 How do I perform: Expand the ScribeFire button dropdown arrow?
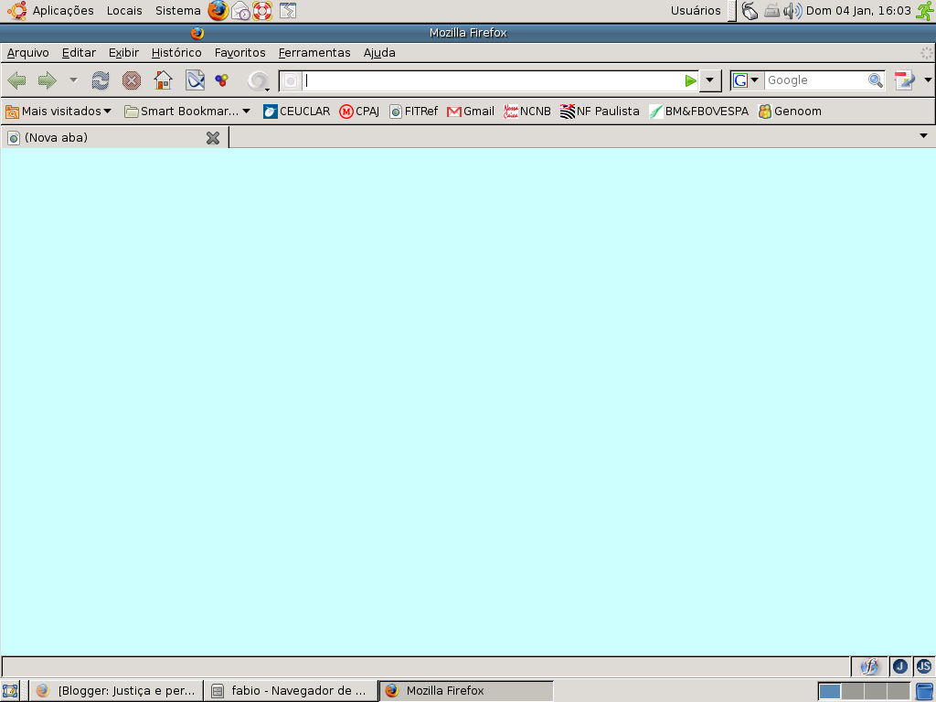point(928,80)
